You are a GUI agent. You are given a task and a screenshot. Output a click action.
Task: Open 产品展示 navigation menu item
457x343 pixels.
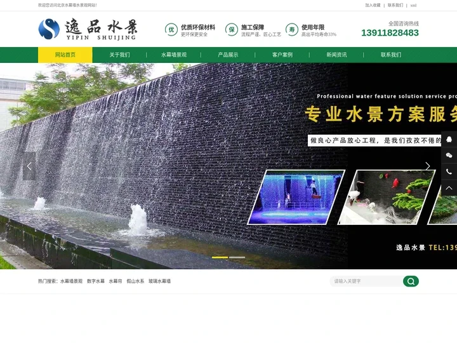click(x=228, y=55)
